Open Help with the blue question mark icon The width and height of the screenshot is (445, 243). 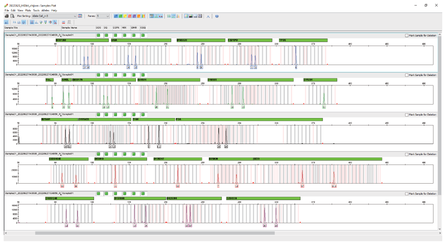point(217,16)
